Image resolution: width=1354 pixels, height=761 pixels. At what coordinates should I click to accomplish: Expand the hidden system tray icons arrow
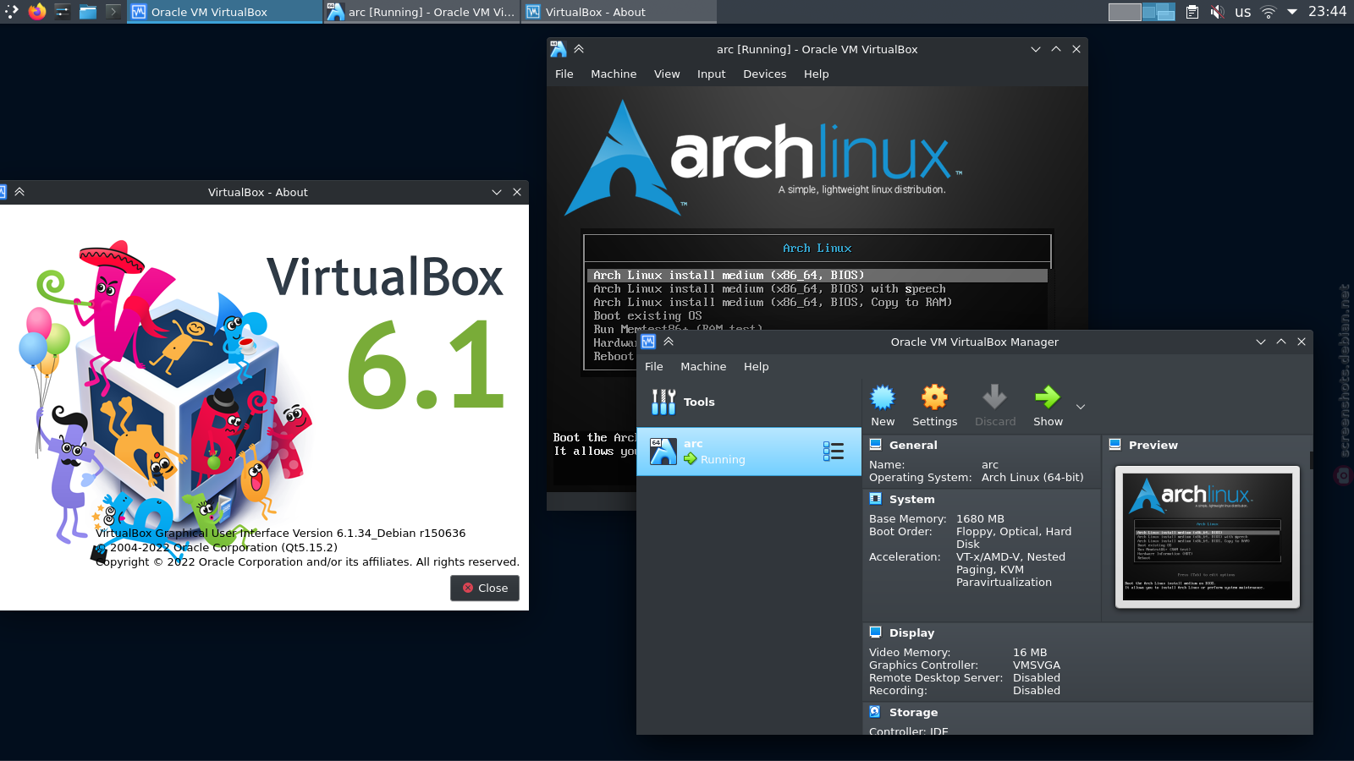(x=1292, y=12)
